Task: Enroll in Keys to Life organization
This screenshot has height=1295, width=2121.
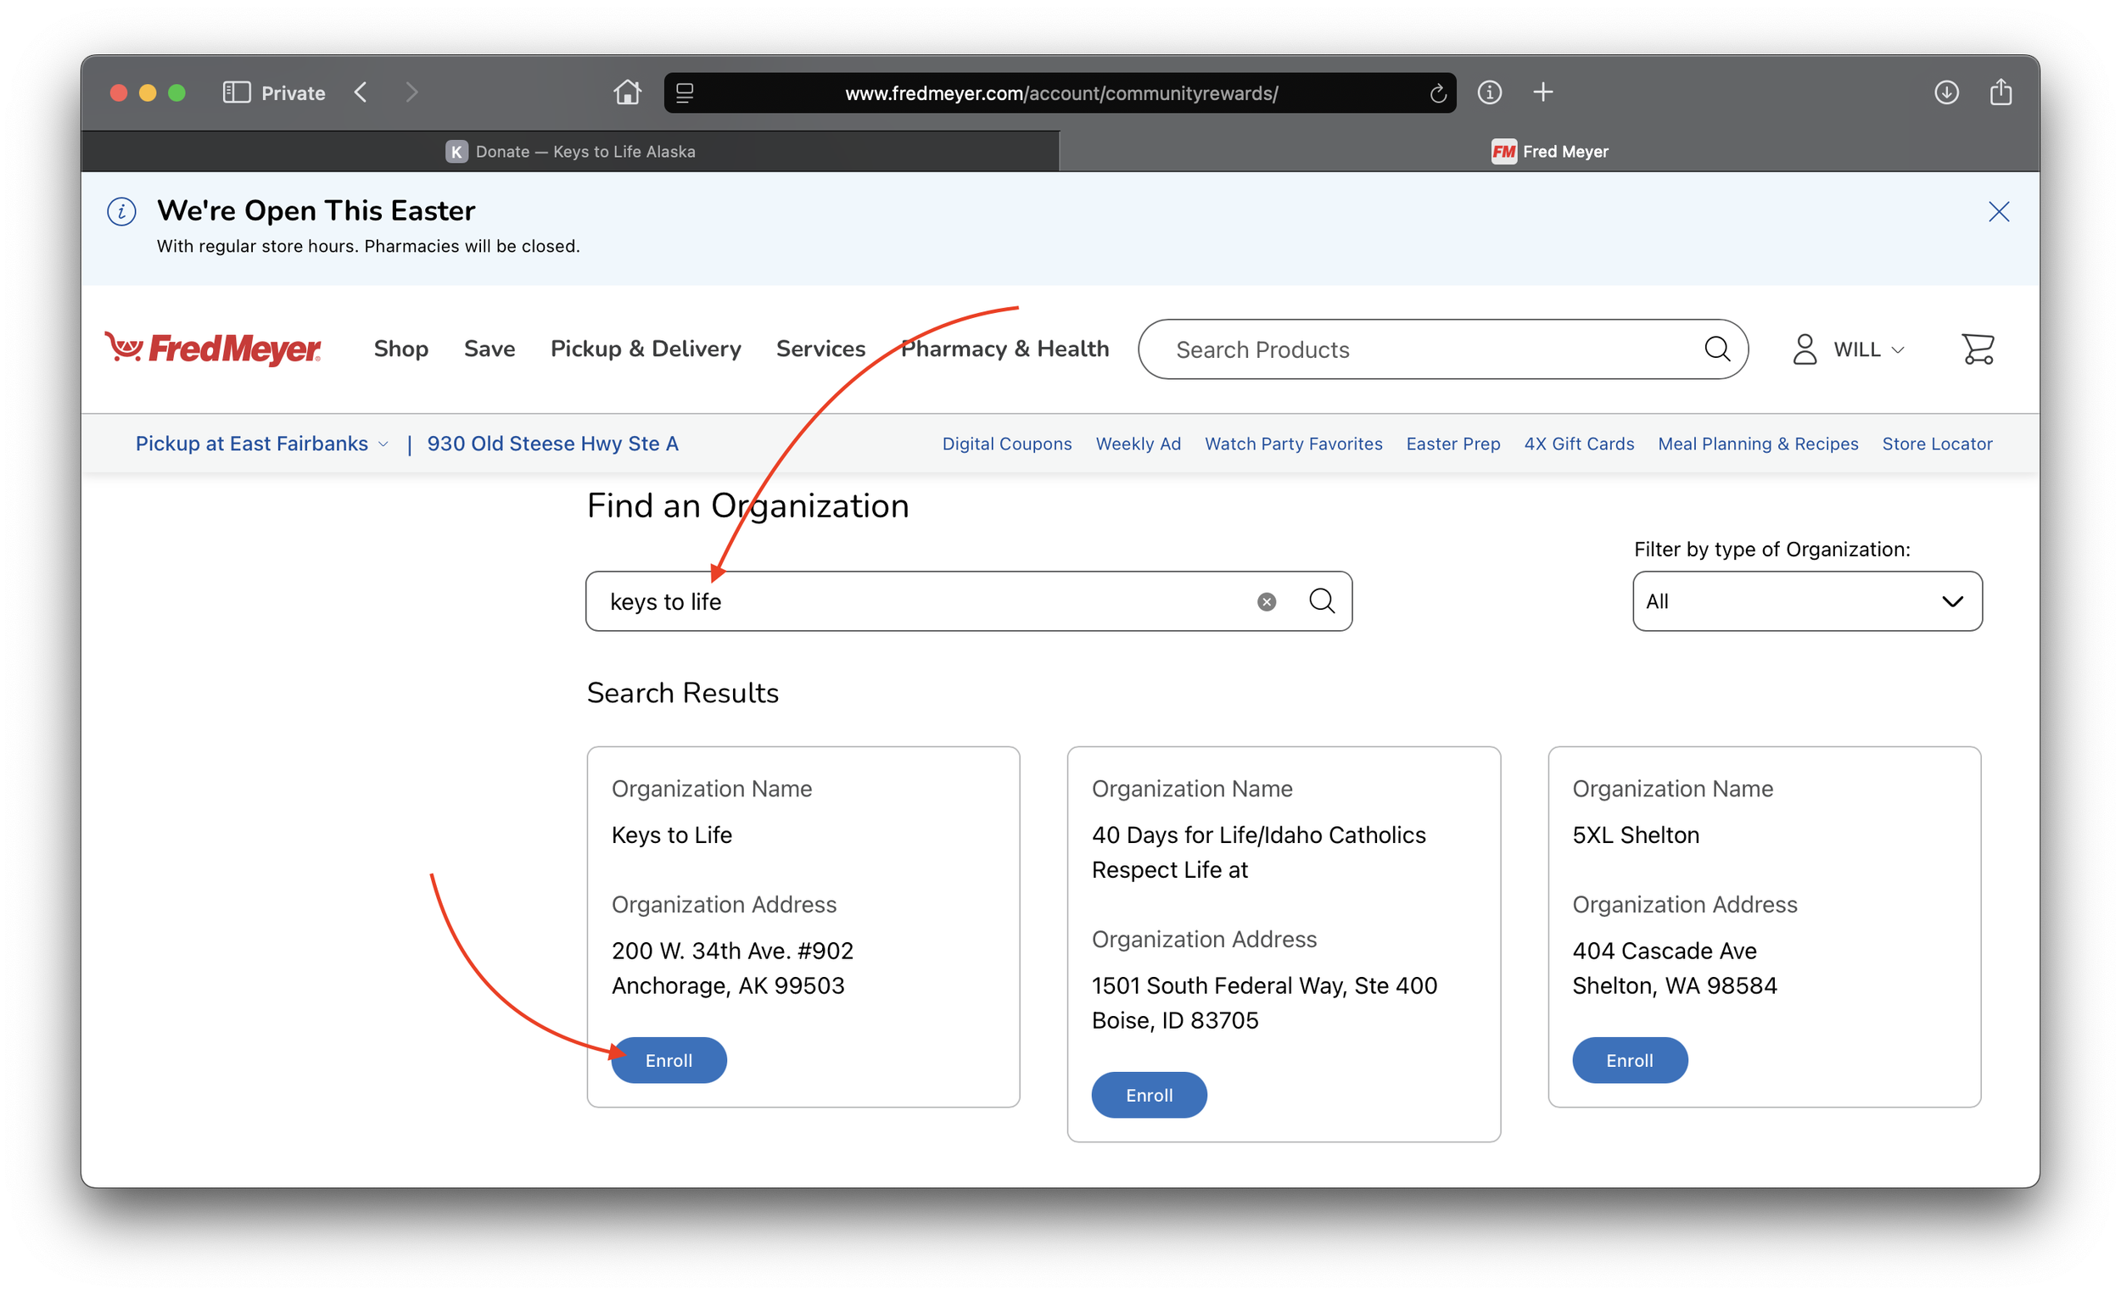Action: (669, 1060)
